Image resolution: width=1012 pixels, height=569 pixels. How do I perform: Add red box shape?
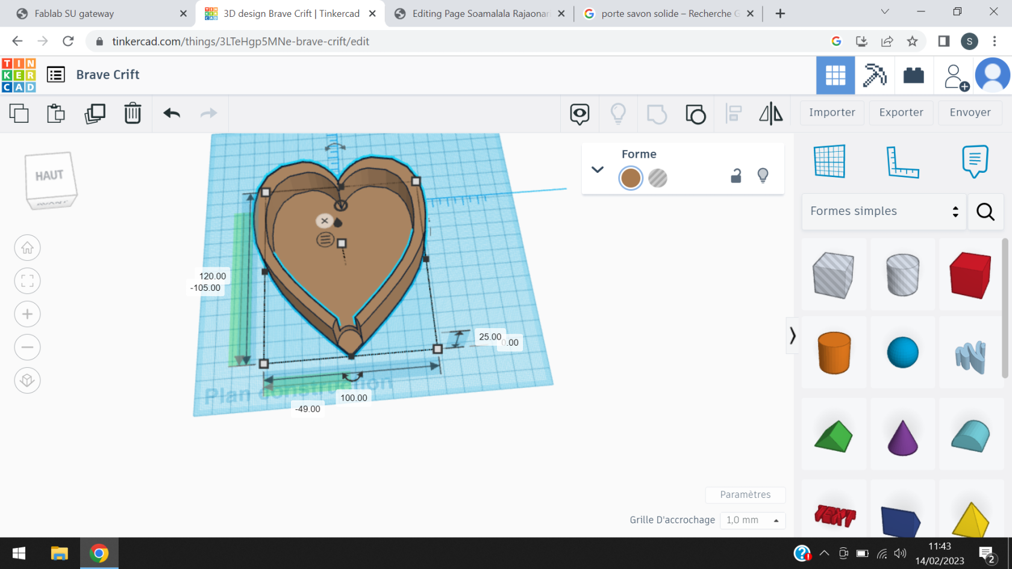click(x=970, y=275)
